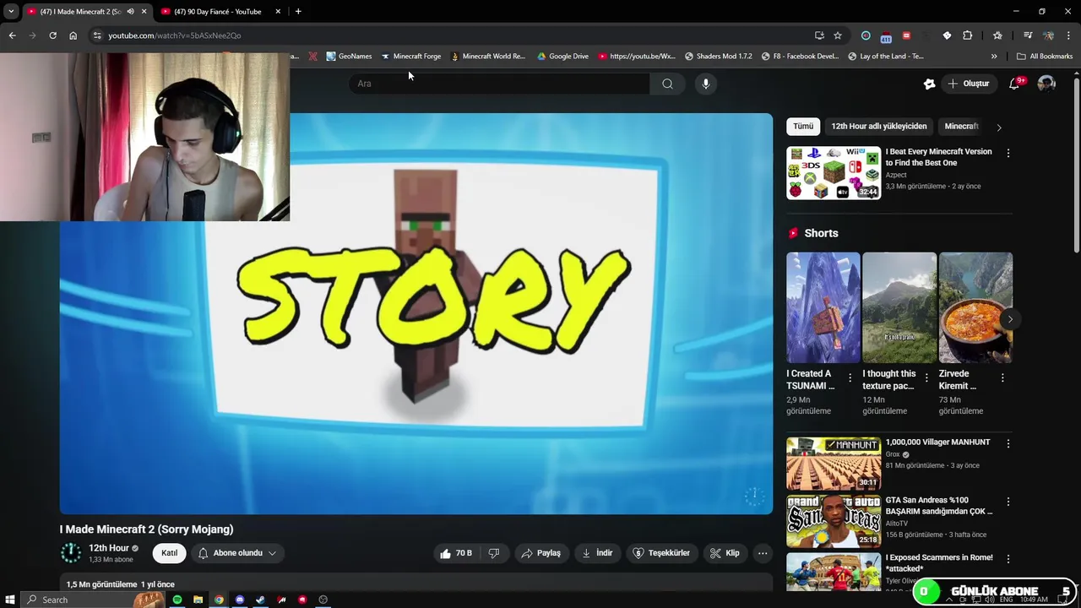Open options for Zirvede Kiremit short
This screenshot has width=1081, height=608.
pyautogui.click(x=1002, y=378)
